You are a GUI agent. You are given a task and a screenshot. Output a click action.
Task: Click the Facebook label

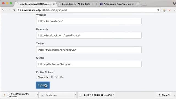(x=42, y=29)
